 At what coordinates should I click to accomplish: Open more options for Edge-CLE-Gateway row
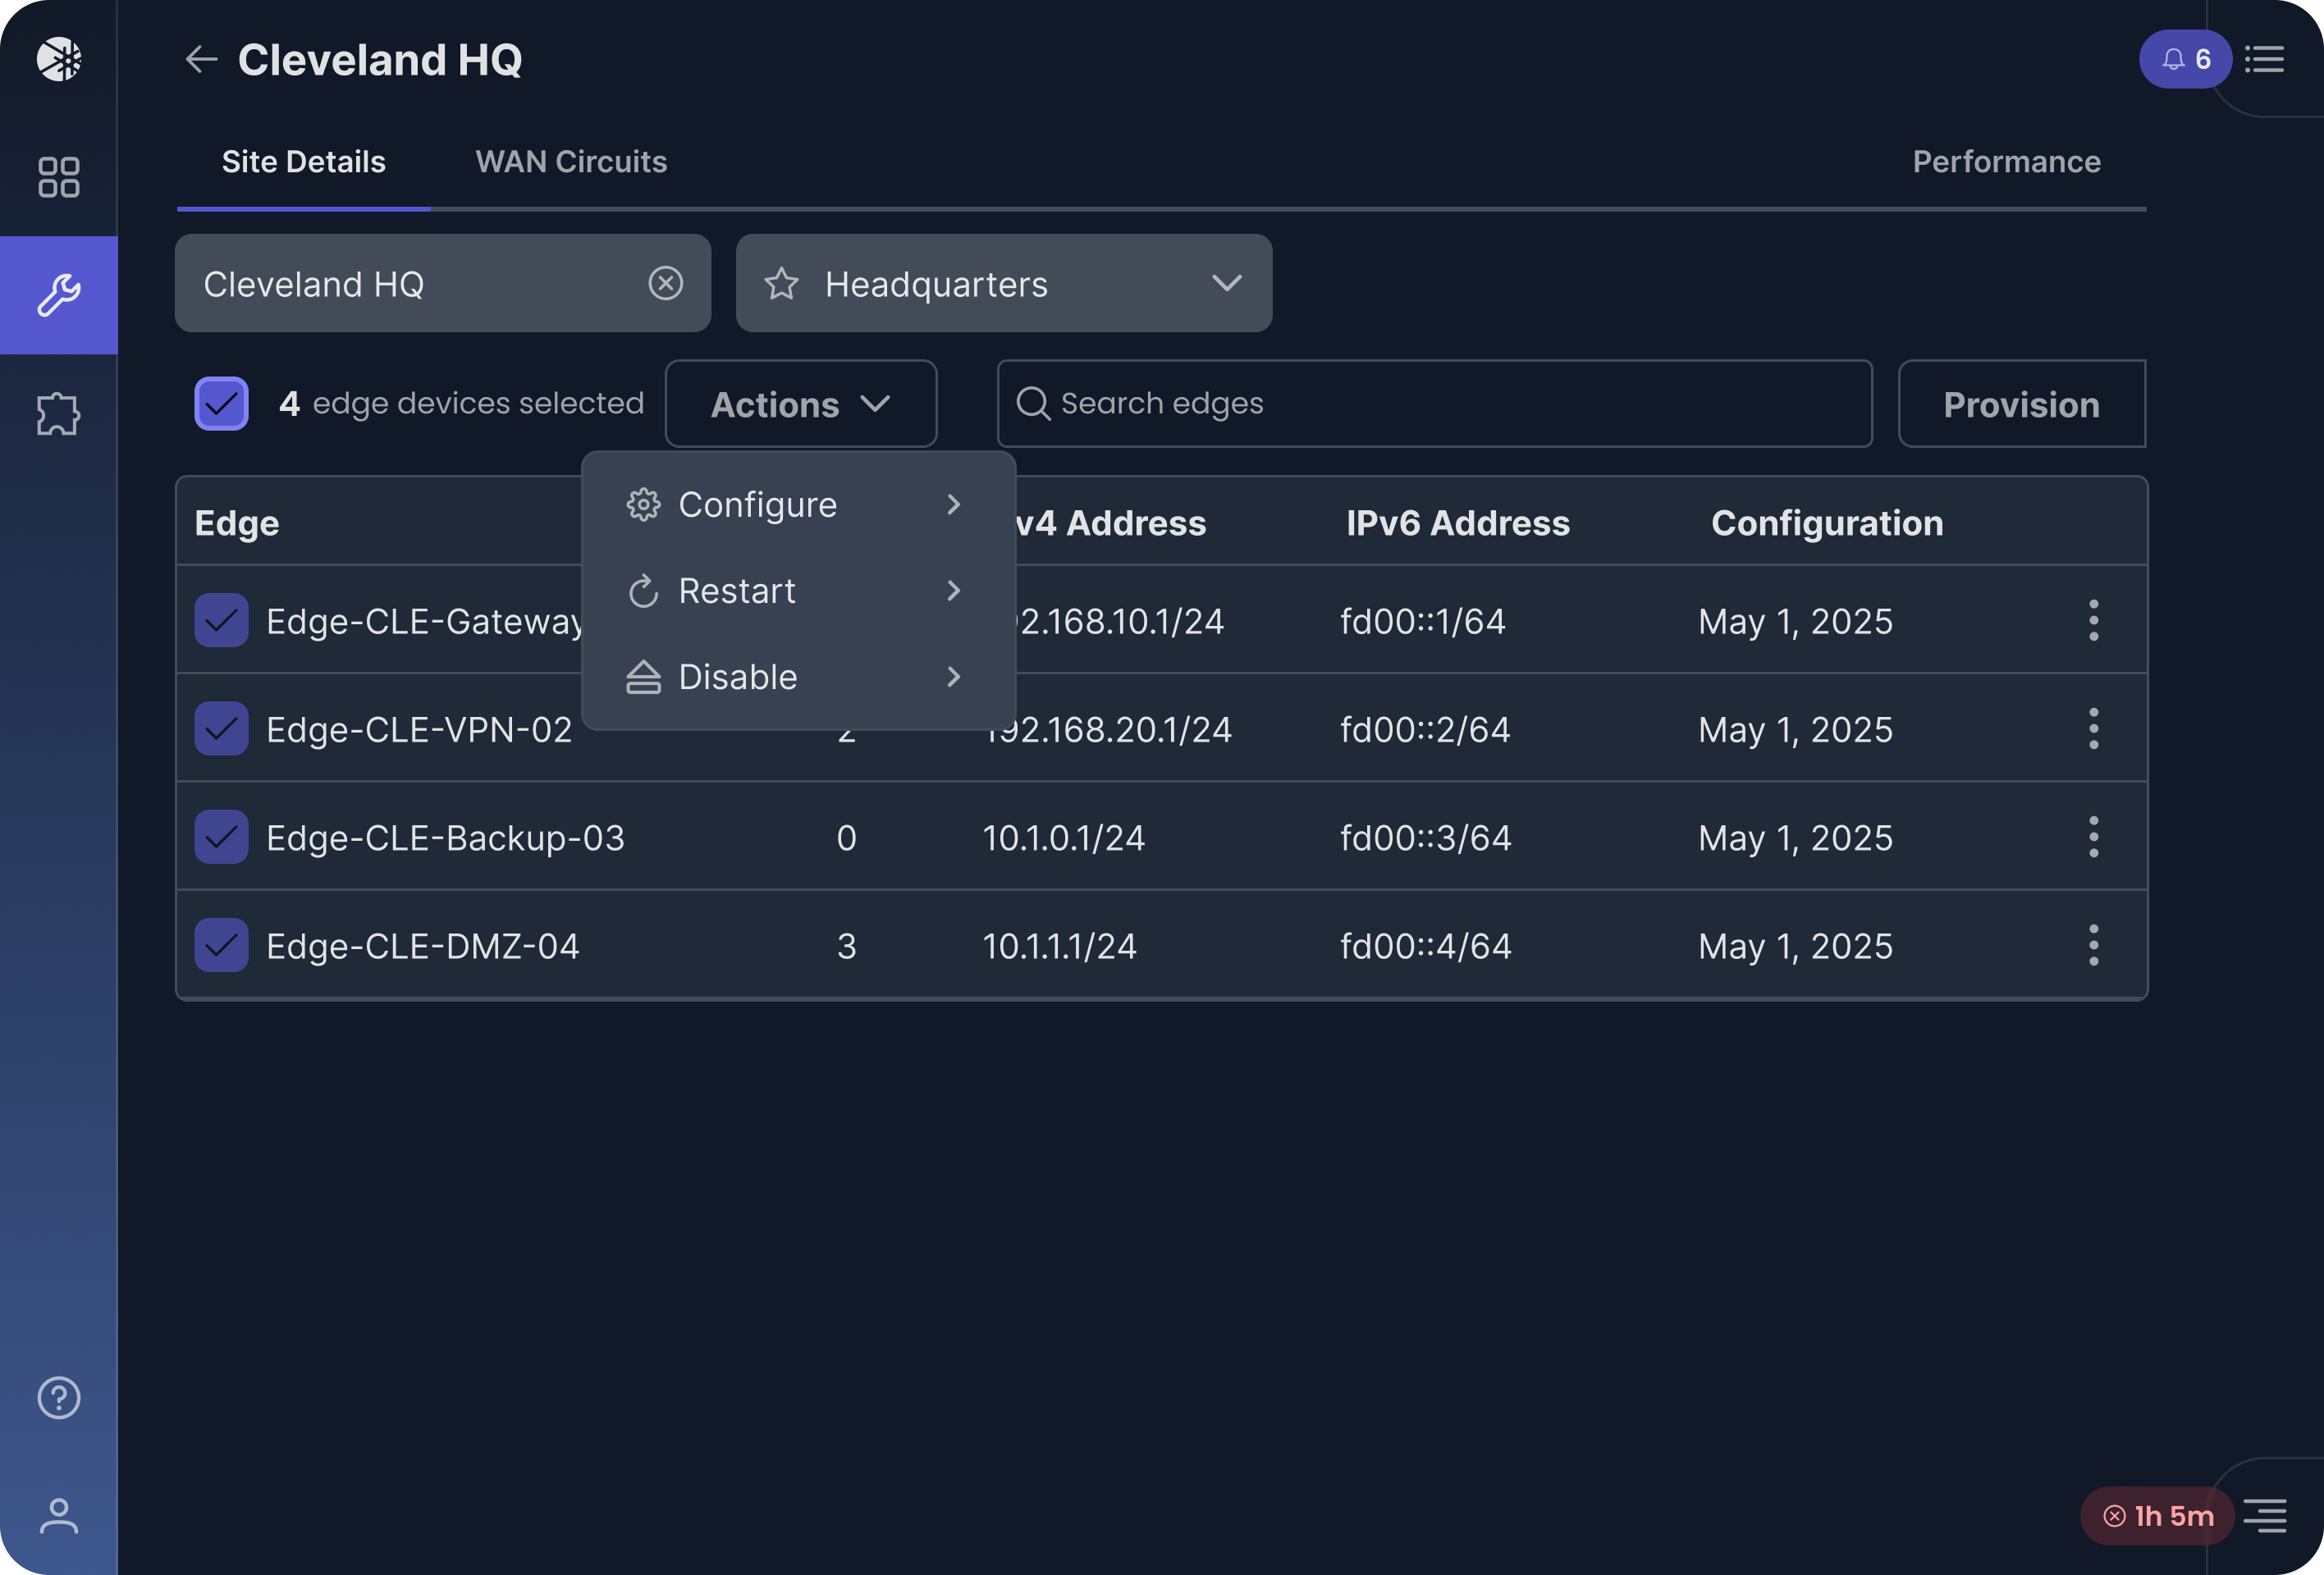click(2093, 621)
